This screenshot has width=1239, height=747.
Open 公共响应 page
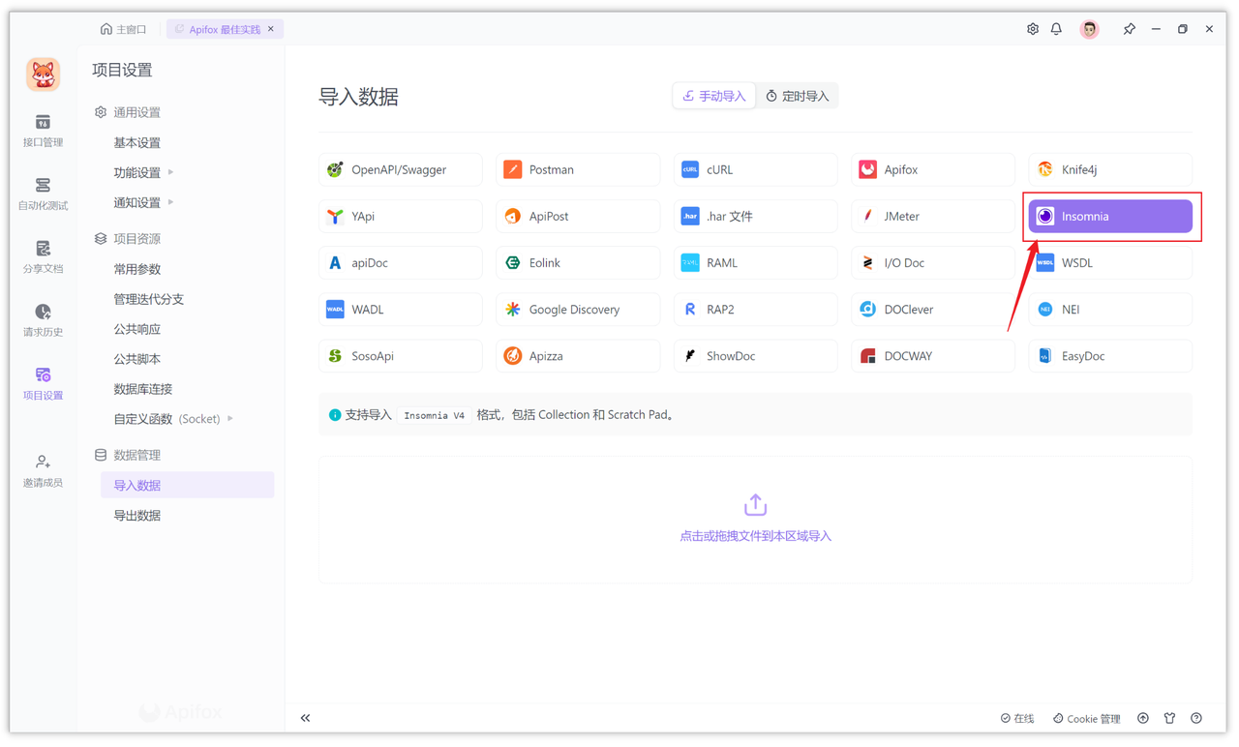(x=137, y=329)
